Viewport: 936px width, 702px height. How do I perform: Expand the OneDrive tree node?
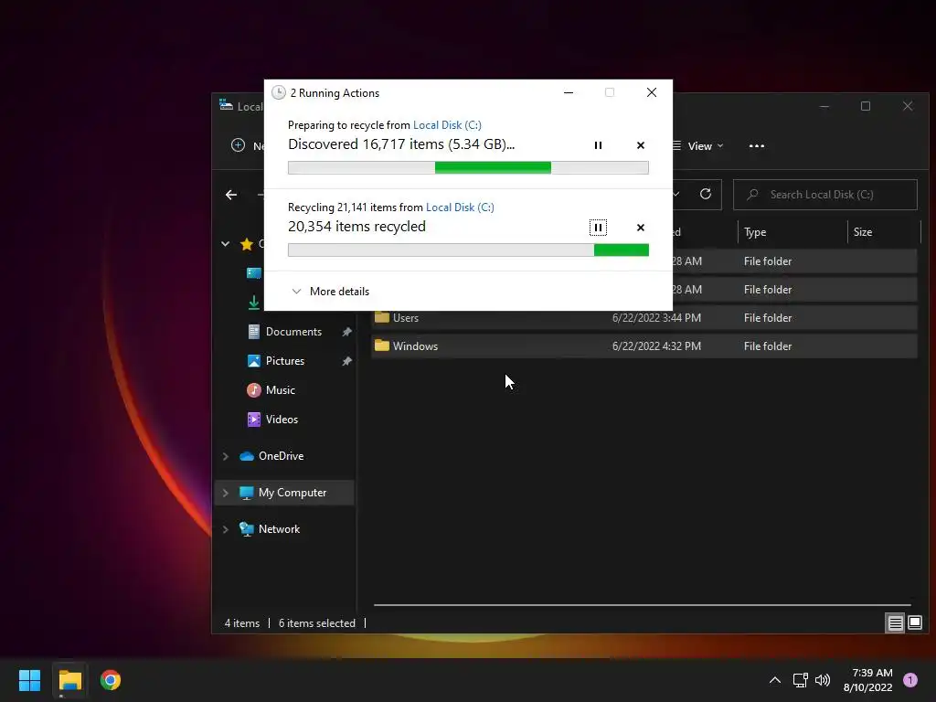pyautogui.click(x=226, y=456)
